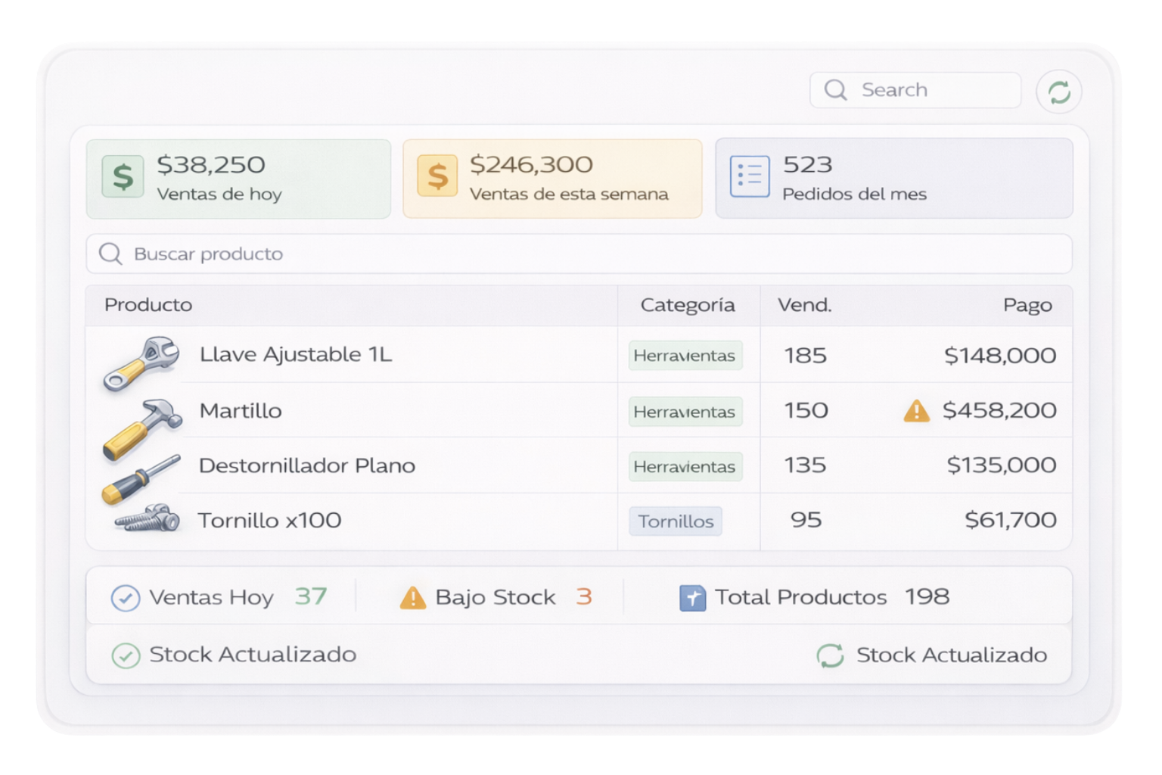The width and height of the screenshot is (1162, 775).
Task: Click the Tornillos category tag
Action: 675,521
